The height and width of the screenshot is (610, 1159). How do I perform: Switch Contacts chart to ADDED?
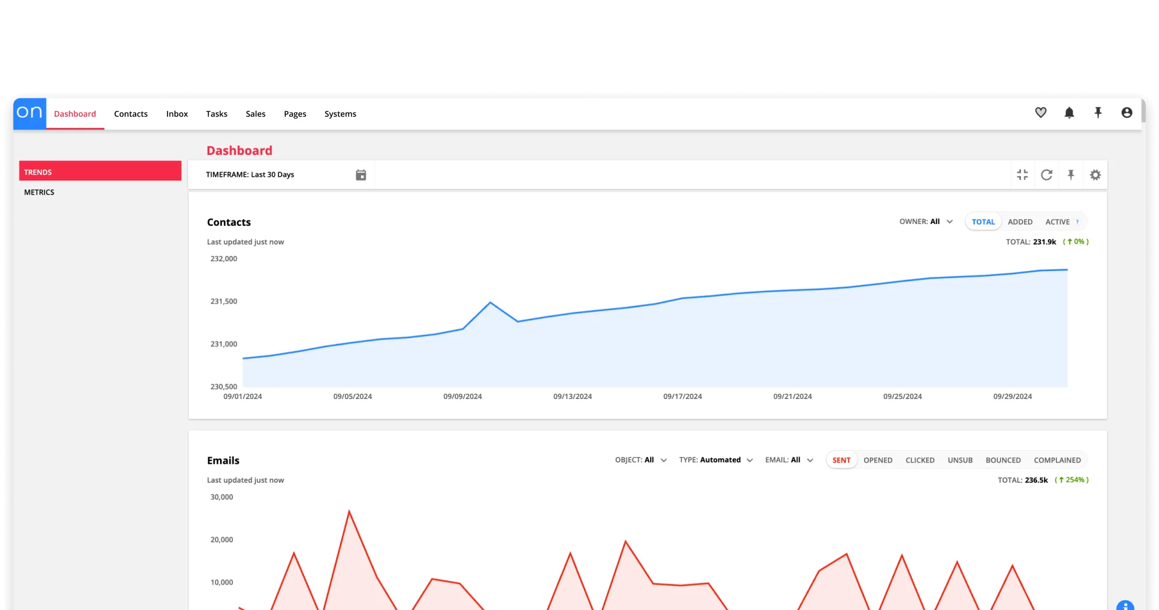point(1020,222)
